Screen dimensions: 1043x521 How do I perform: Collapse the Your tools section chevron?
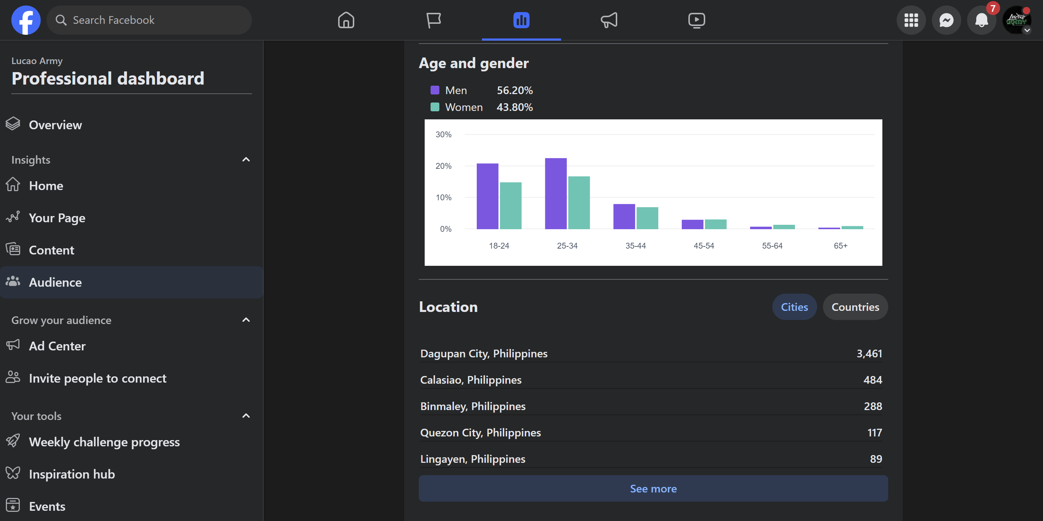246,416
